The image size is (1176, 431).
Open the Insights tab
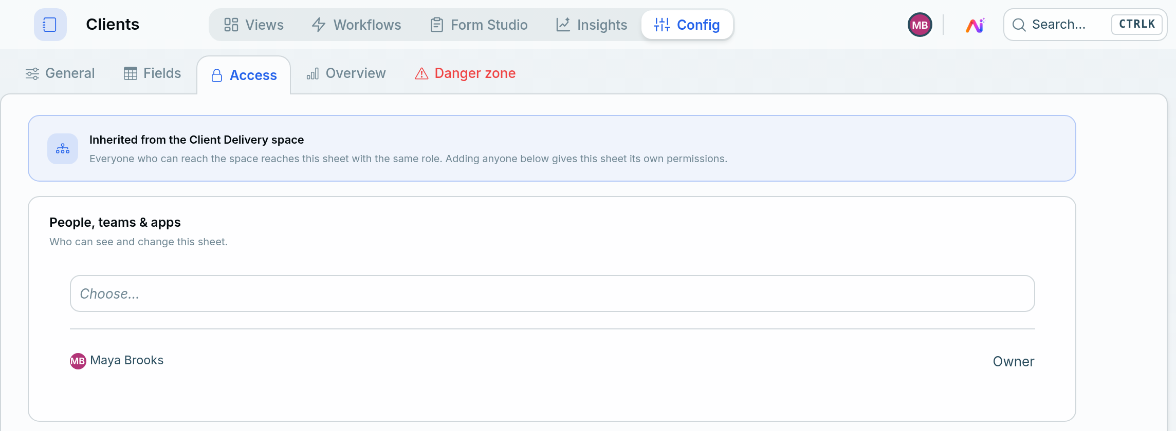click(x=592, y=25)
